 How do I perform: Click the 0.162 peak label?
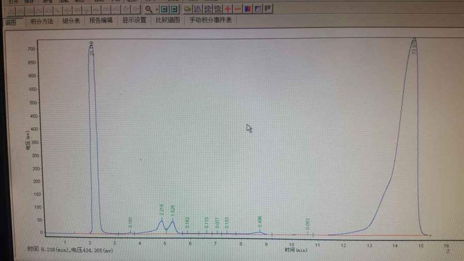pyautogui.click(x=187, y=222)
